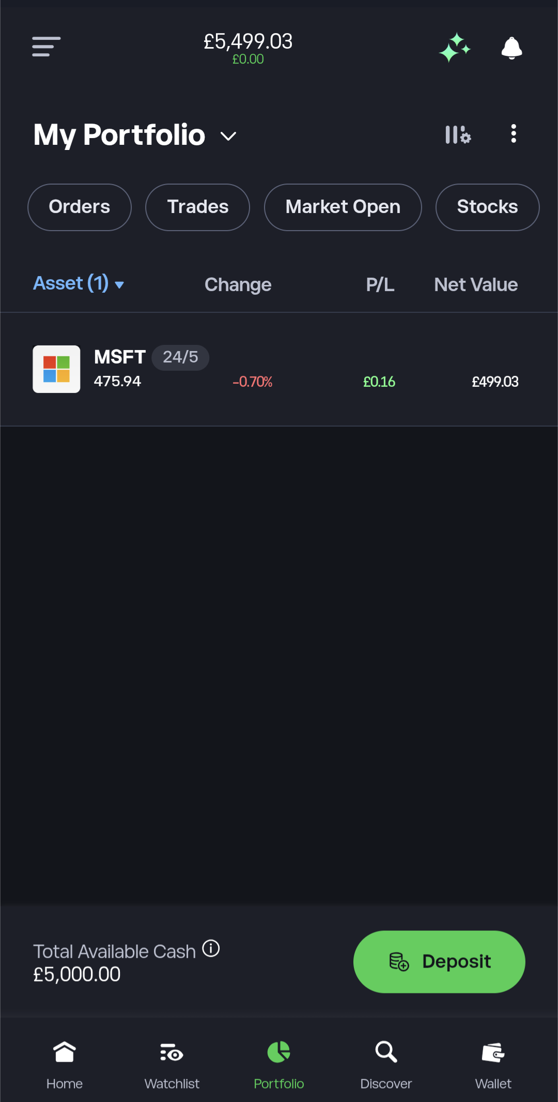The image size is (558, 1102).
Task: Show Total Available Cash info
Action: 211,948
